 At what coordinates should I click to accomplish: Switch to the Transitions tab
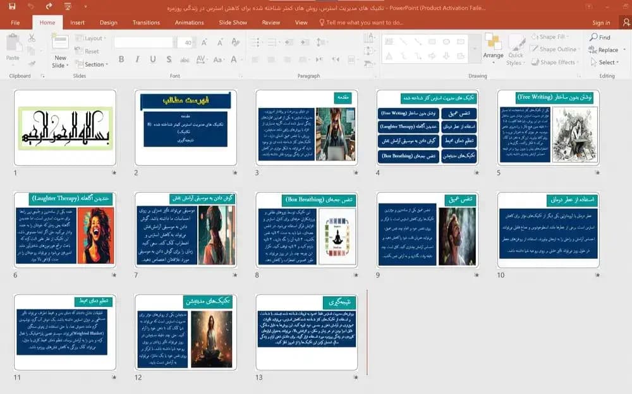point(147,23)
